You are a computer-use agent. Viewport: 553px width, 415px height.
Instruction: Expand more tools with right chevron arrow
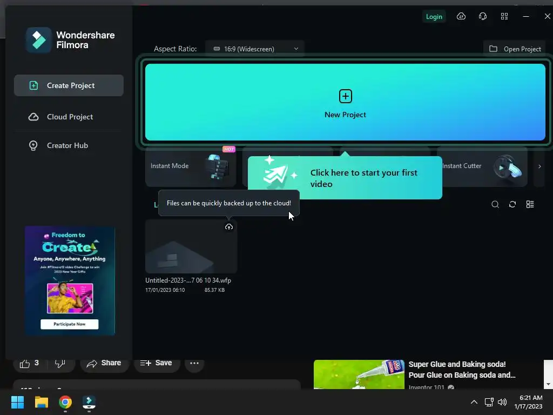539,166
